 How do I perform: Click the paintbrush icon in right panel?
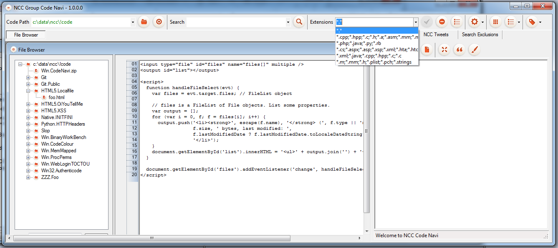click(x=475, y=50)
